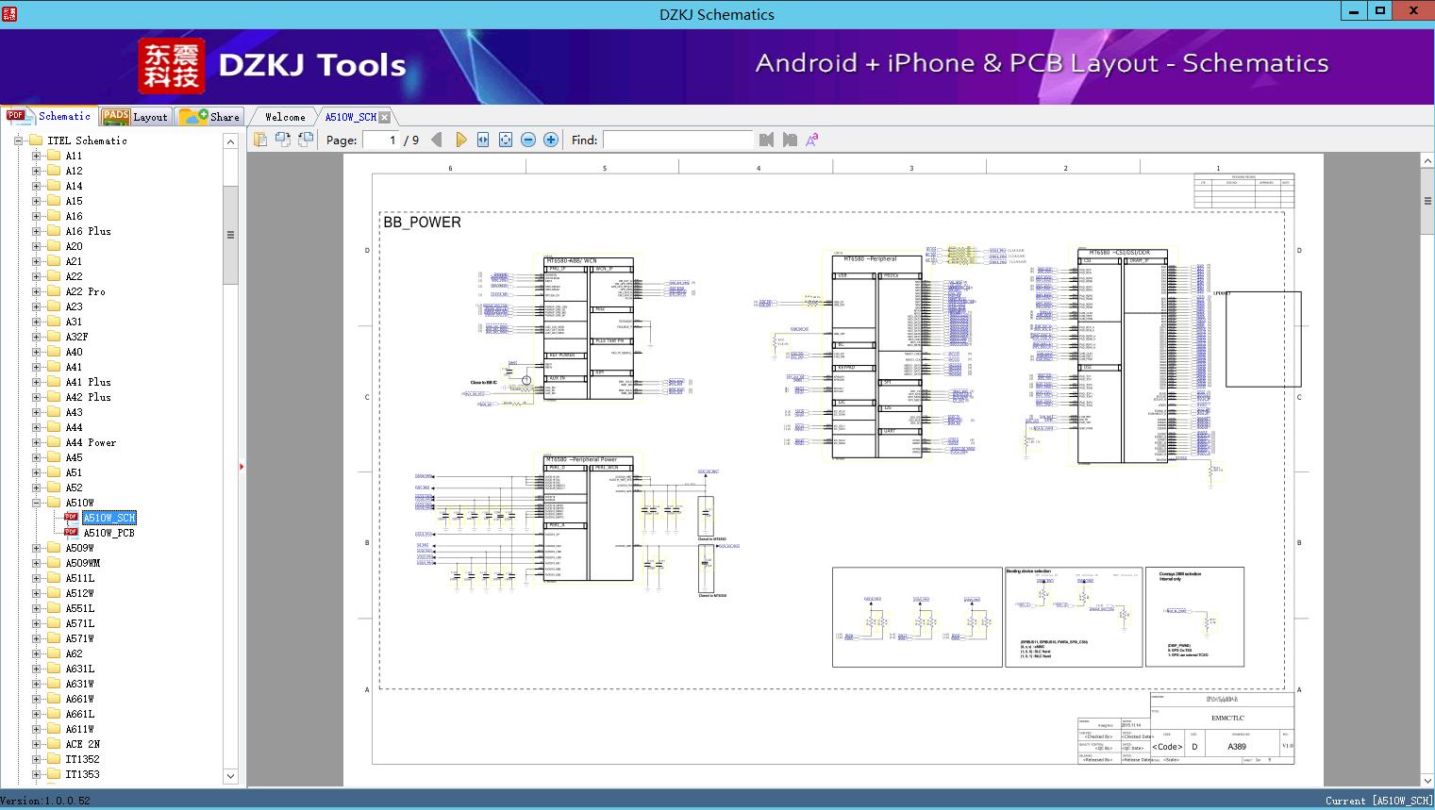Open the Share tab
Viewport: 1435px width, 810px height.
pos(209,117)
